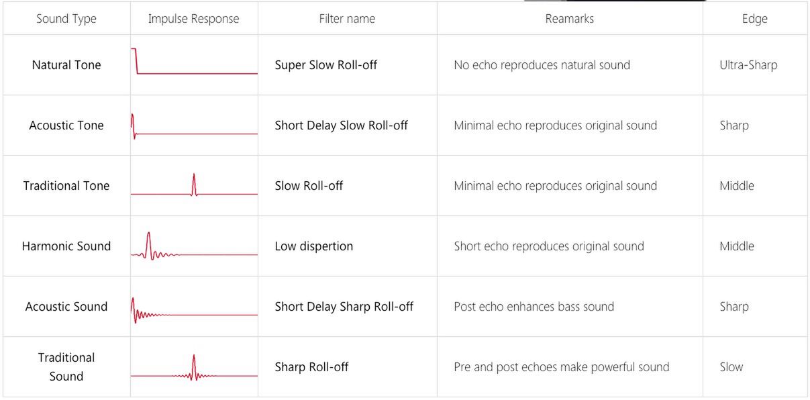The image size is (810, 400).
Task: Select the Impulse Response column header
Action: 194,19
